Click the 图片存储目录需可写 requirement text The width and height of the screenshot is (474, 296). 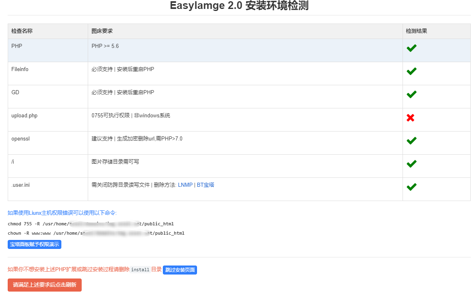click(x=115, y=162)
